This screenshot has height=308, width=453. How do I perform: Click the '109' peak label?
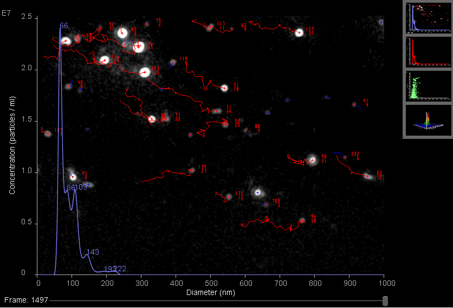point(81,188)
